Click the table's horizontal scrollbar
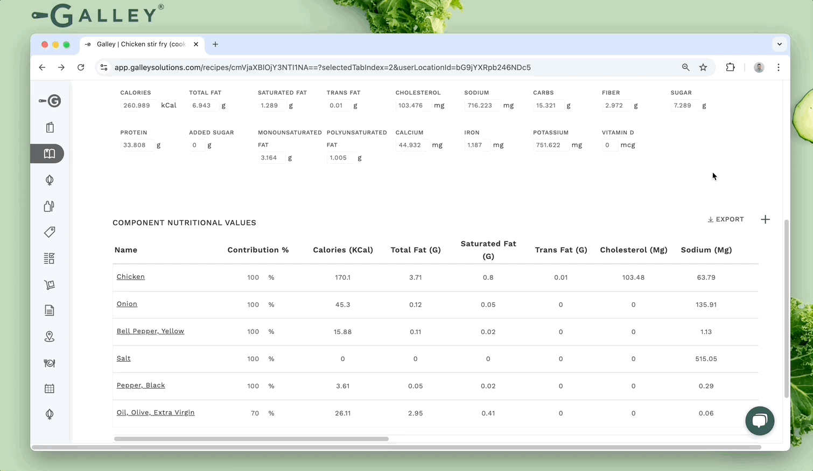 point(251,439)
